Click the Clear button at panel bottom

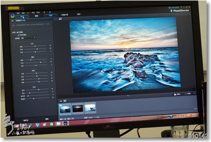(47, 119)
